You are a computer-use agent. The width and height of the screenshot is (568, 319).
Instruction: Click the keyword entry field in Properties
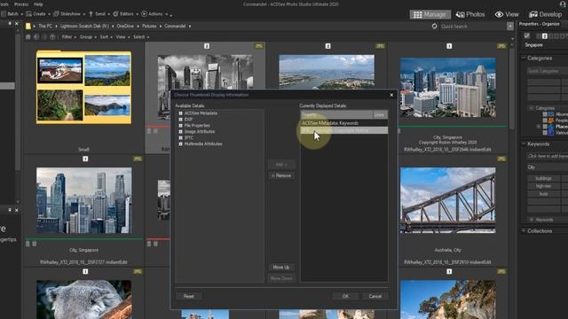coord(547,156)
